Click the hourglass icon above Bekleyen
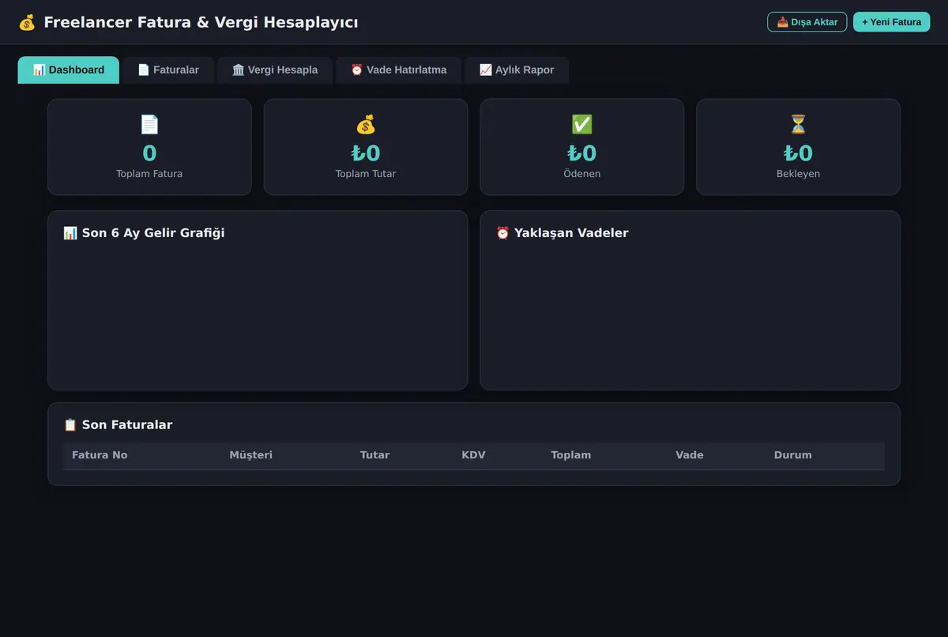 [x=798, y=124]
